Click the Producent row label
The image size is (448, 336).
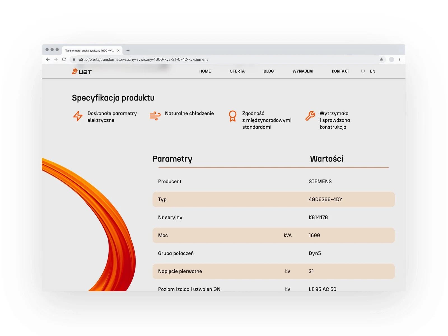click(170, 181)
